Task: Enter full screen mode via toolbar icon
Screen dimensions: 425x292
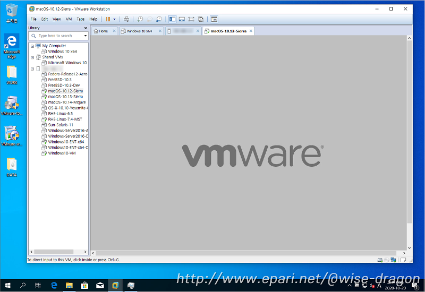Action: 191,19
